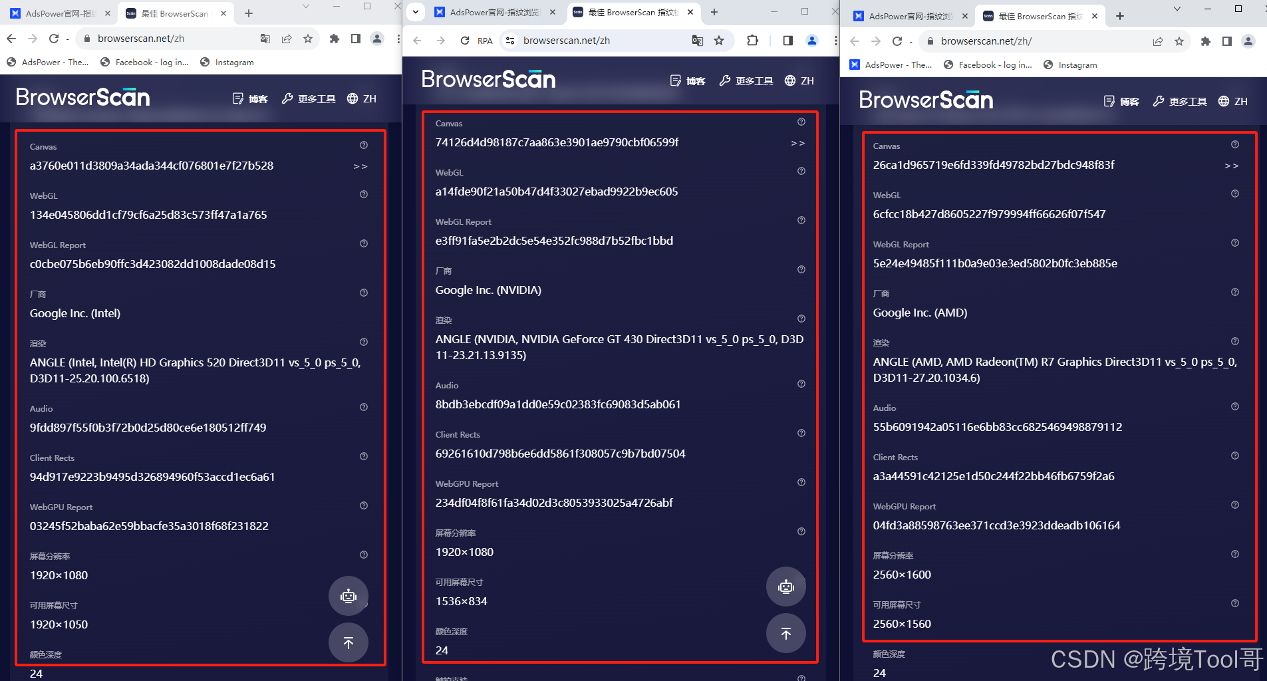Open 厂商 help icon in right window
1267x681 pixels.
1235,292
